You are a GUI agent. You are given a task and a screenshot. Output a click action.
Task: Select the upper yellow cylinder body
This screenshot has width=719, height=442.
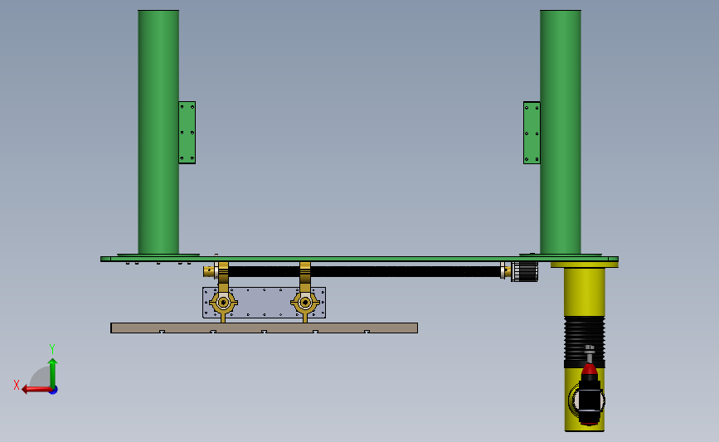coord(584,292)
